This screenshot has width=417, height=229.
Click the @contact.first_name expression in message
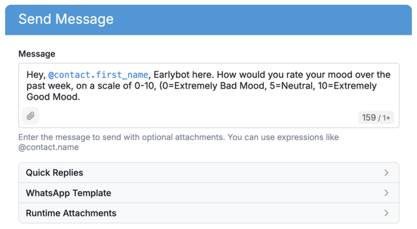pos(98,75)
